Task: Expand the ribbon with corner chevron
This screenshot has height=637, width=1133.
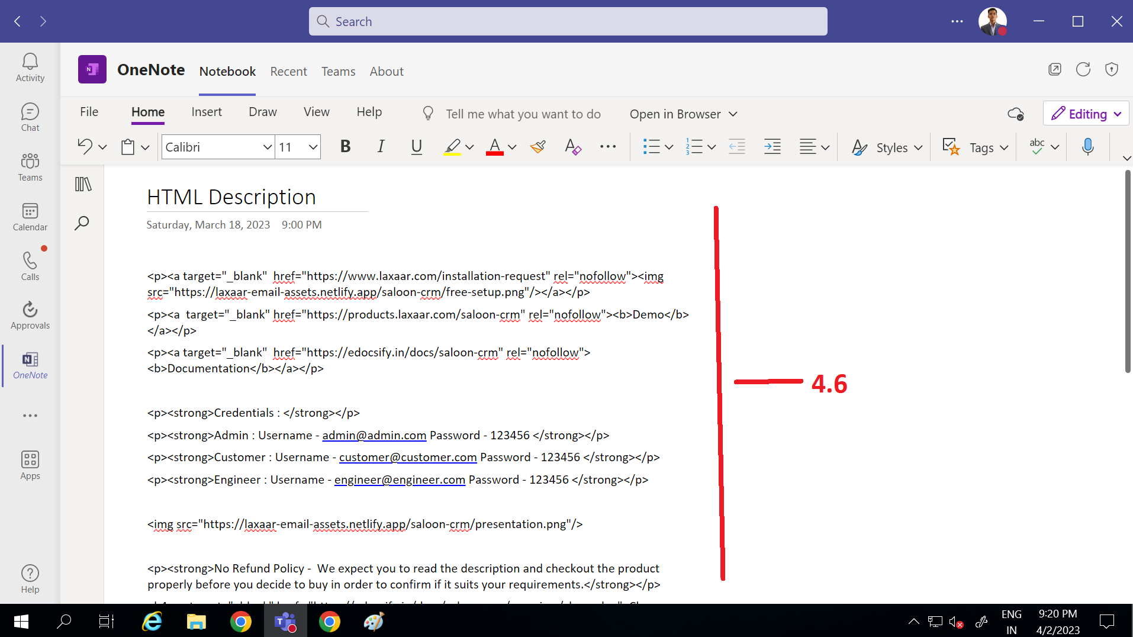Action: tap(1126, 158)
